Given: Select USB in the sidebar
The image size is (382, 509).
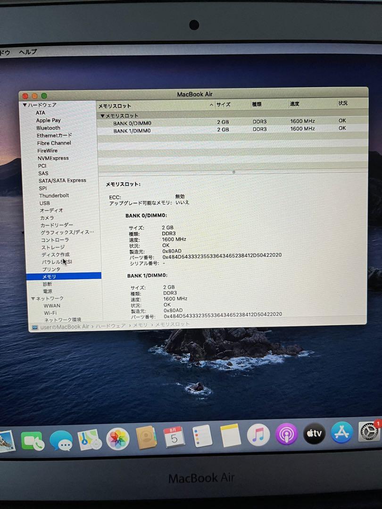Looking at the screenshot, I should click(x=44, y=203).
